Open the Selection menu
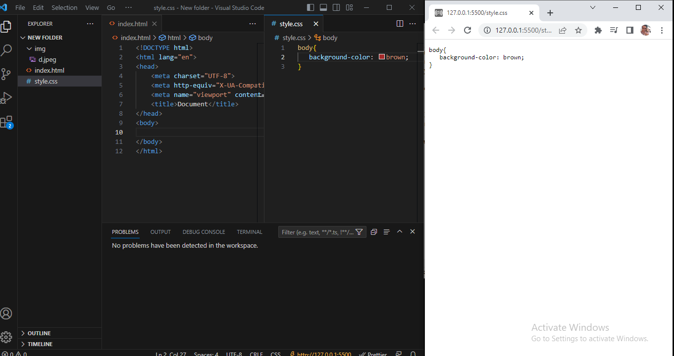 click(x=64, y=7)
